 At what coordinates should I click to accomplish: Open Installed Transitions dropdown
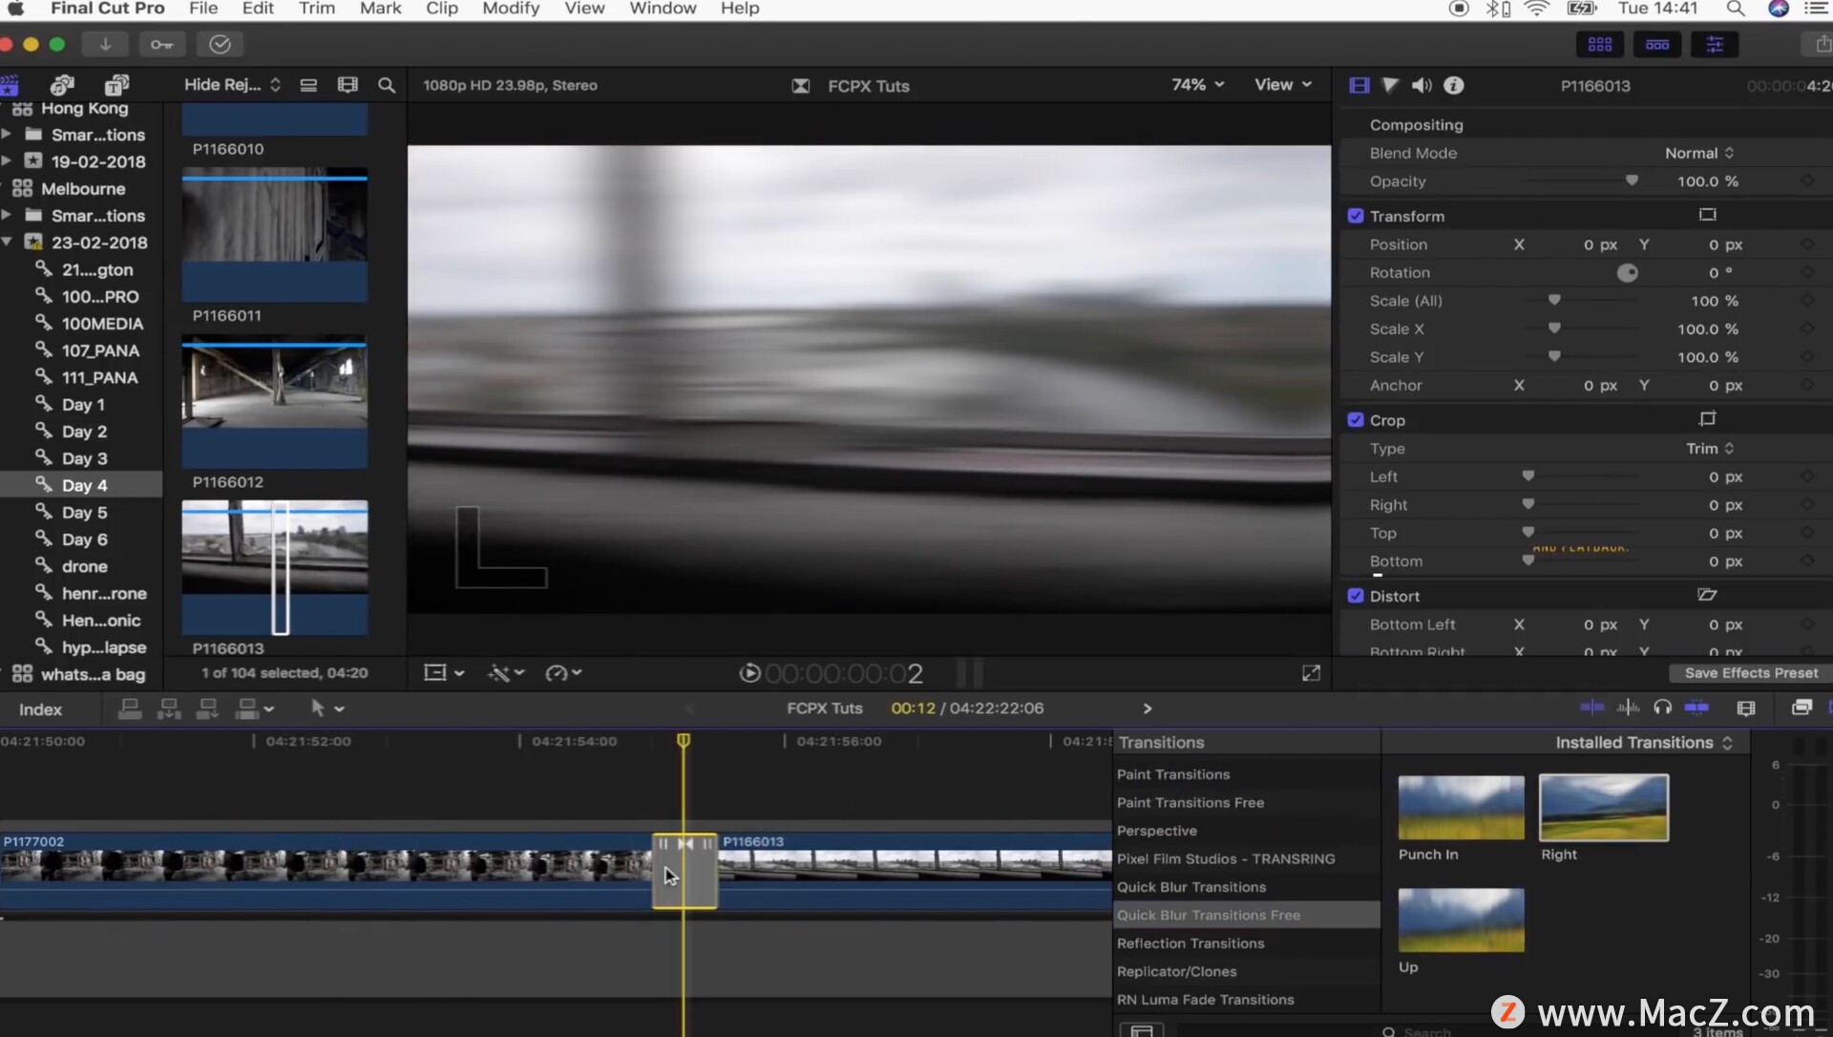(1643, 742)
